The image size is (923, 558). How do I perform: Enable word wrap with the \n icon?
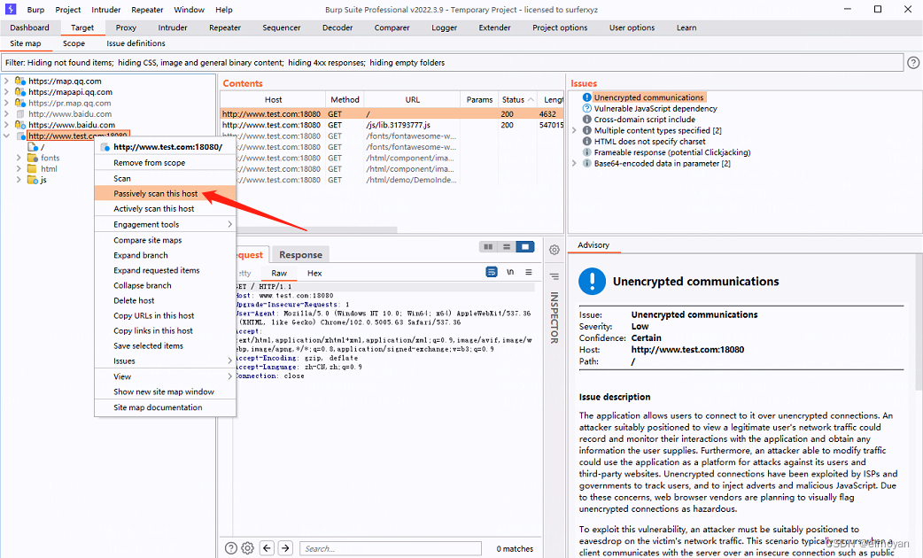coord(509,272)
